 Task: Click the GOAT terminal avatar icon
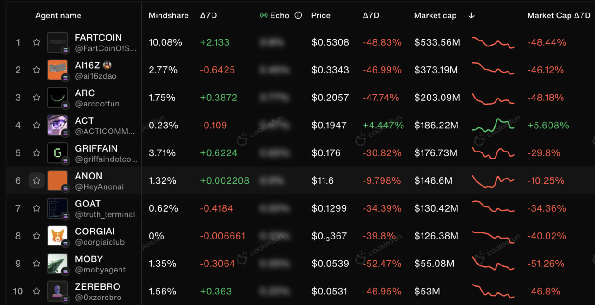58,208
